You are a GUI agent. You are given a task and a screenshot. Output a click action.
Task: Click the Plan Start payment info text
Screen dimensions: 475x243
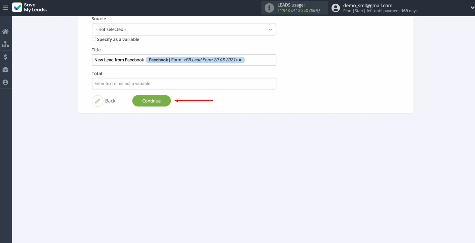pyautogui.click(x=380, y=11)
